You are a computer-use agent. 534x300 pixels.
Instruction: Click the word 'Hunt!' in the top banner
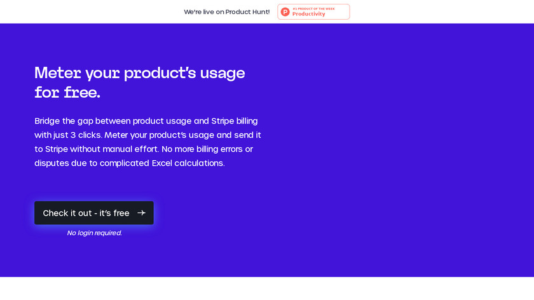259,12
